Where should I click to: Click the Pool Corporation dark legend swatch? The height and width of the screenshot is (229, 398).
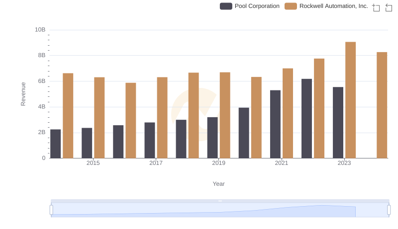[226, 6]
